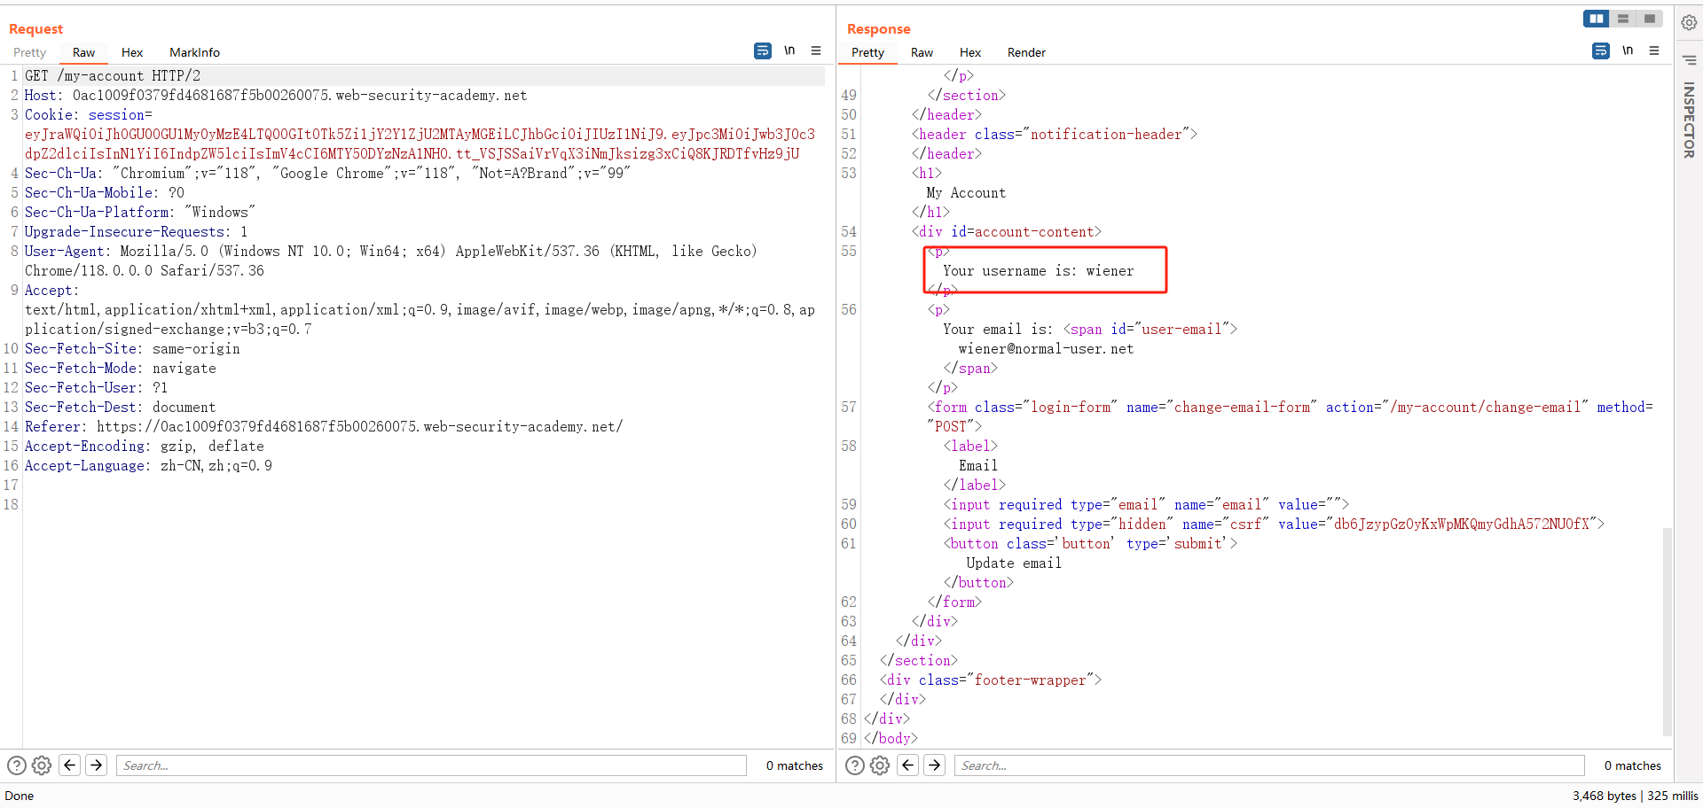Toggle non-printable characters \n in Response panel
The height and width of the screenshot is (808, 1703).
[1628, 50]
